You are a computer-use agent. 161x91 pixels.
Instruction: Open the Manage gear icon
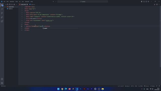tap(2, 83)
